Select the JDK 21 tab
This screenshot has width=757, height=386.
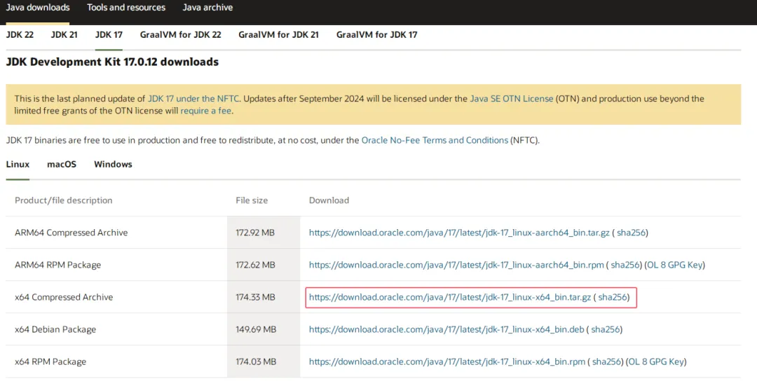click(64, 35)
